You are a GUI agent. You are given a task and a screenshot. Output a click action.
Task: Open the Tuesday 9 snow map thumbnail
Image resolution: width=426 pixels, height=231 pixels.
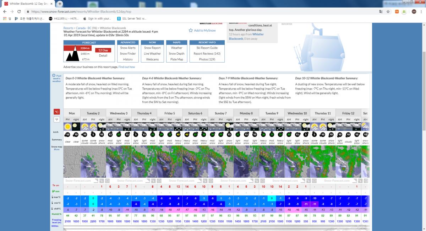pos(272,162)
